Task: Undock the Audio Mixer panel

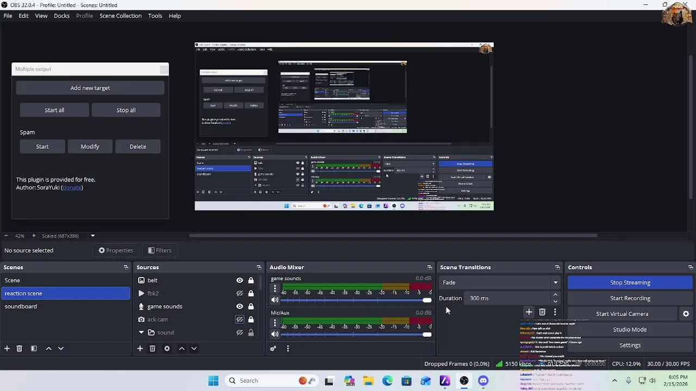Action: click(x=430, y=267)
